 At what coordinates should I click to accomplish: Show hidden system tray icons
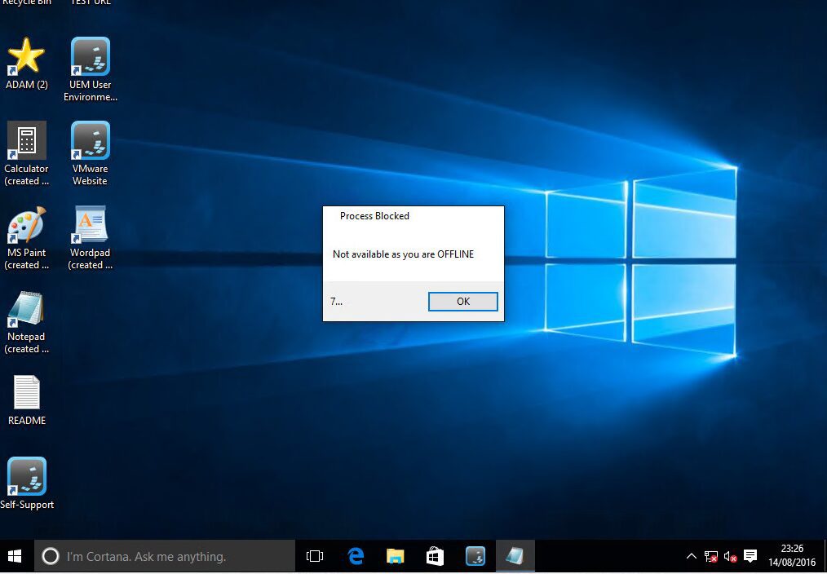pos(691,556)
